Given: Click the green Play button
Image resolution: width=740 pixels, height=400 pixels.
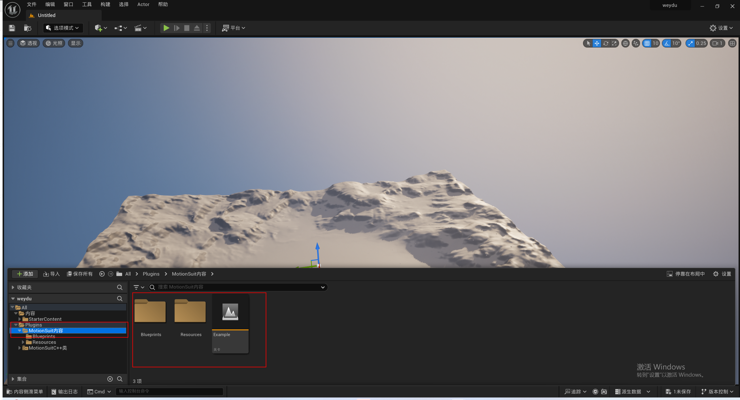Looking at the screenshot, I should tap(166, 28).
